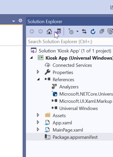Select MainPage.xaml file
The image size is (113, 157).
68,130
